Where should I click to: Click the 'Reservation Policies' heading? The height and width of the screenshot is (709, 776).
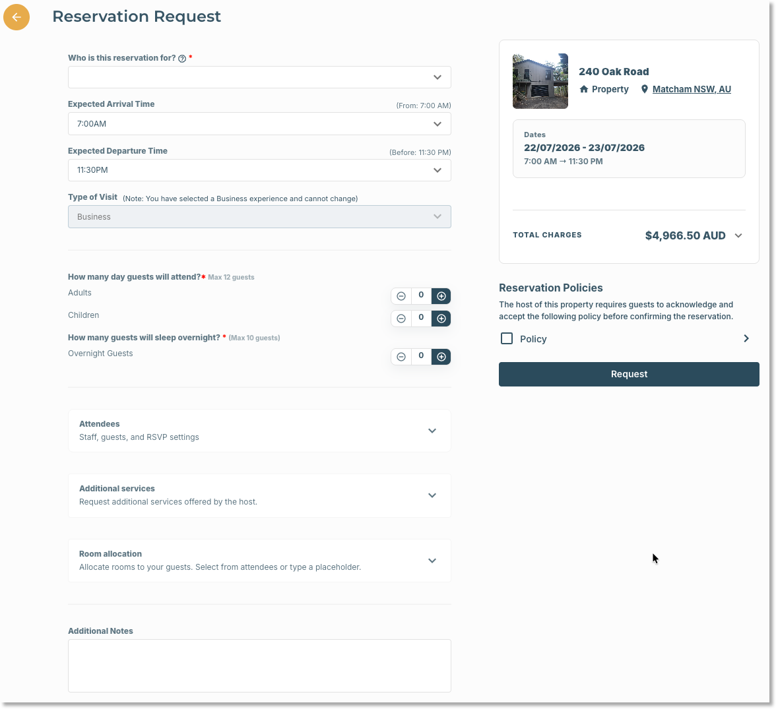551,288
